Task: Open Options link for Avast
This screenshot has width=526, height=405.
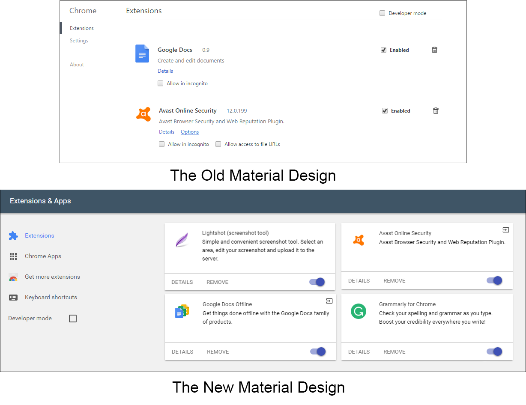Action: (190, 132)
